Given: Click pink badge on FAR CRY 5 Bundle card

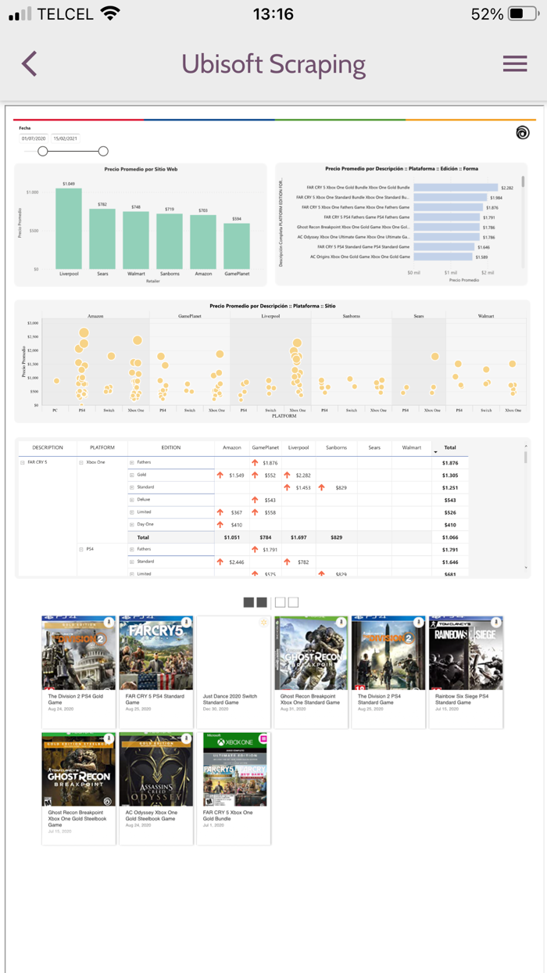Looking at the screenshot, I should (263, 738).
